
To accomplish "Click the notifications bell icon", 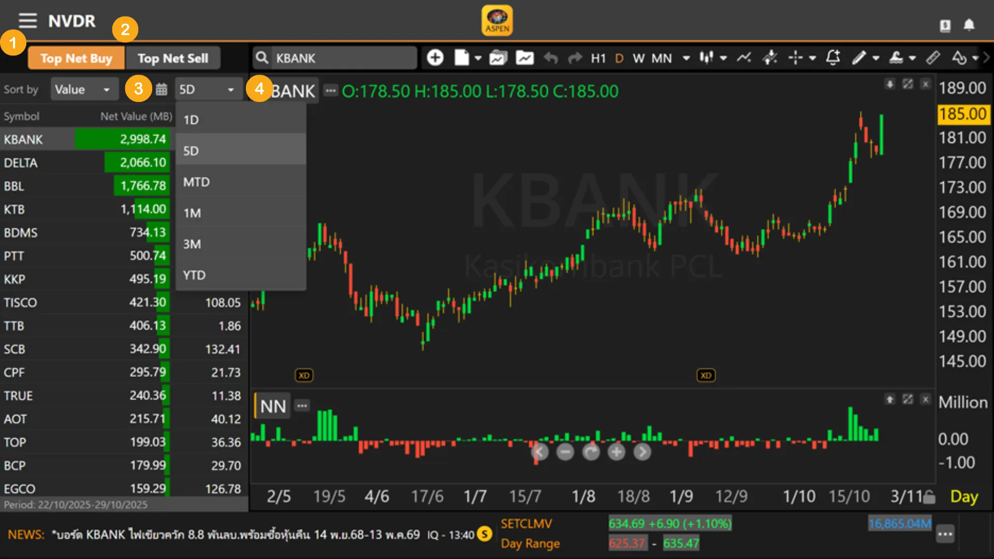I will click(969, 25).
